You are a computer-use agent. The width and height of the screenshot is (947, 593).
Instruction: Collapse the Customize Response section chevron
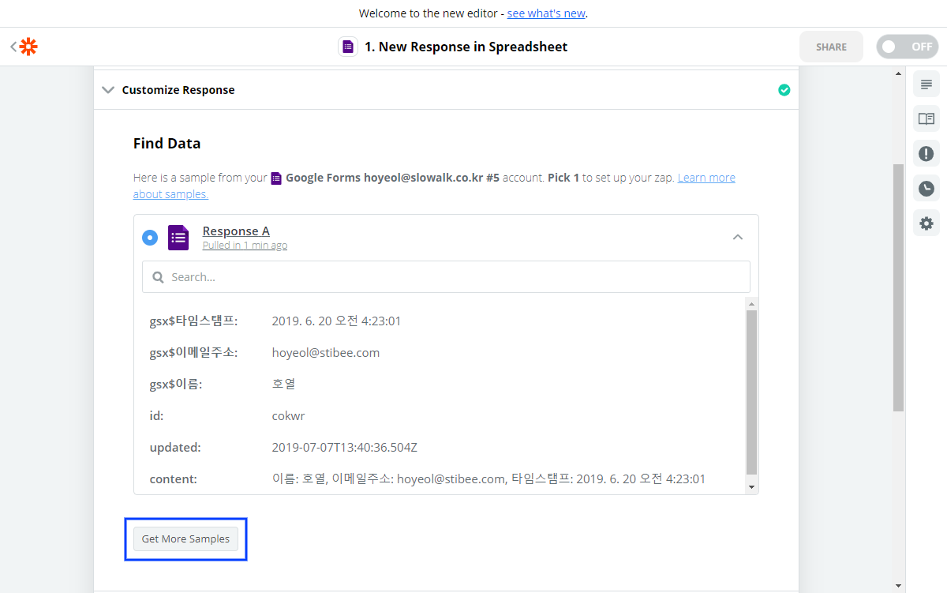(108, 90)
